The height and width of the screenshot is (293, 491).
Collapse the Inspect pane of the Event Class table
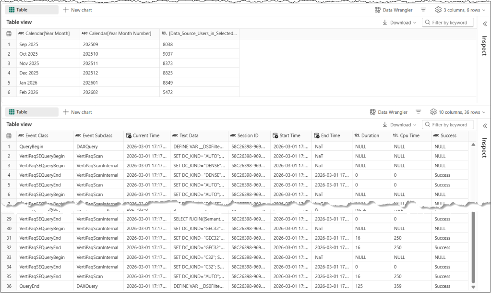[x=484, y=125]
